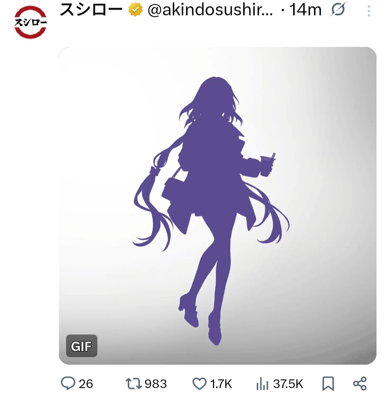Screen dimensions: 388x400
Task: Open the スシロー profile avatar
Action: click(30, 22)
